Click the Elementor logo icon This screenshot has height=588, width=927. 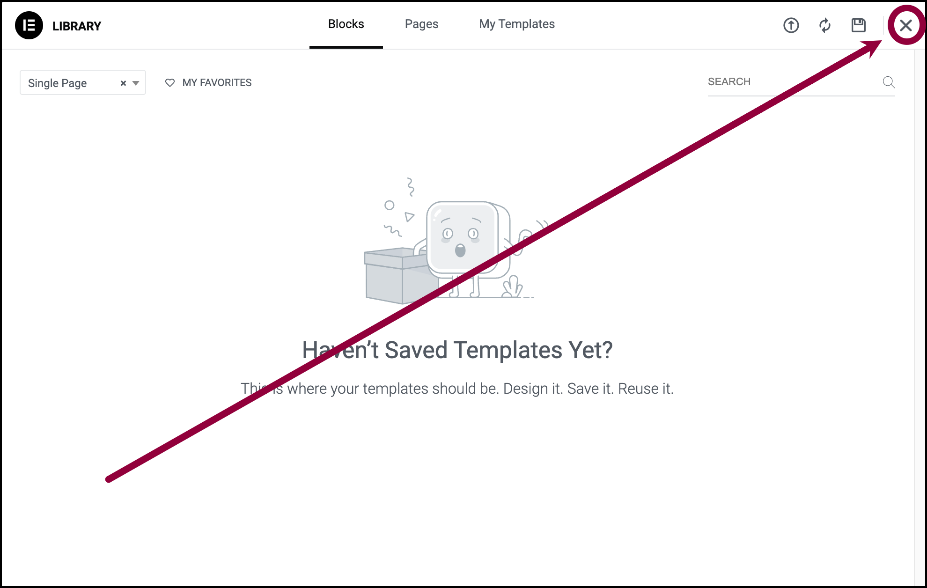click(29, 26)
